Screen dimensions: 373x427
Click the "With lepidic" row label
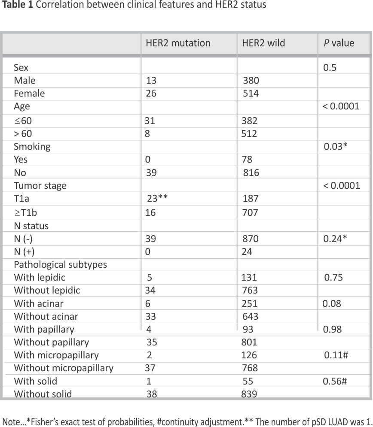tap(40, 277)
